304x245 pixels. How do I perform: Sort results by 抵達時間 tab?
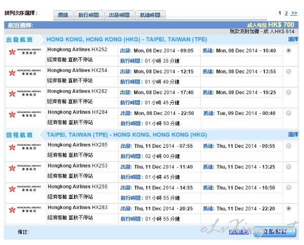click(150, 15)
